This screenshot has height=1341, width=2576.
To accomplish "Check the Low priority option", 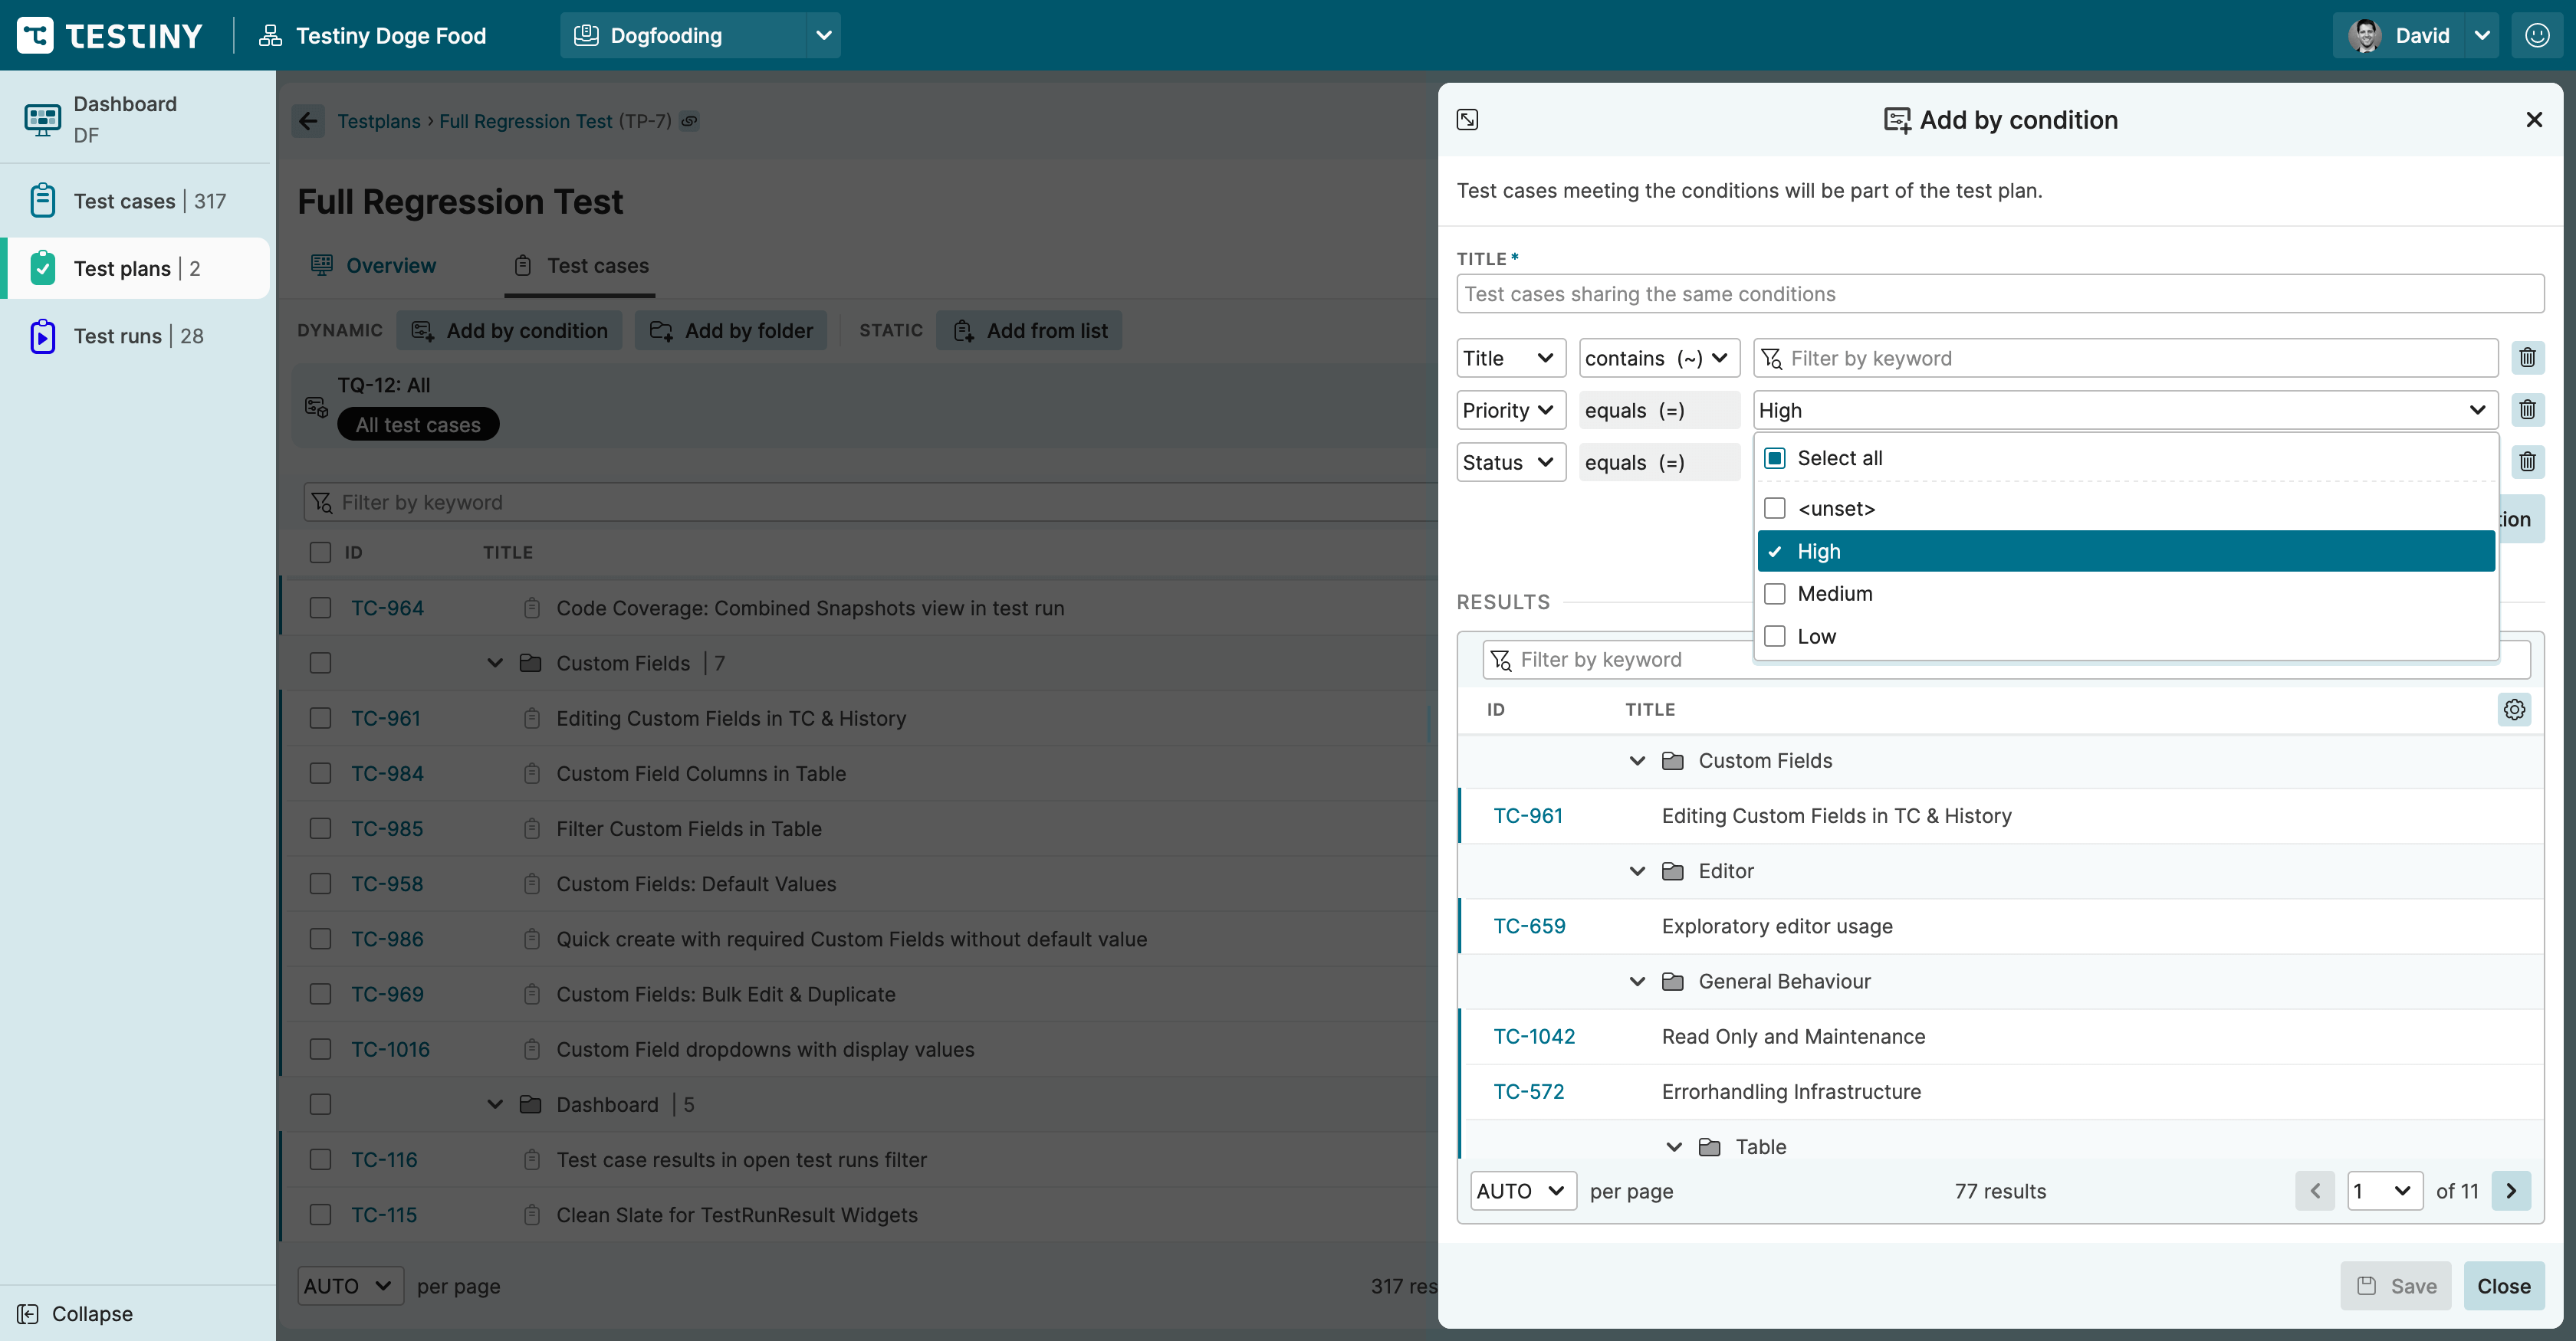I will [x=1775, y=637].
